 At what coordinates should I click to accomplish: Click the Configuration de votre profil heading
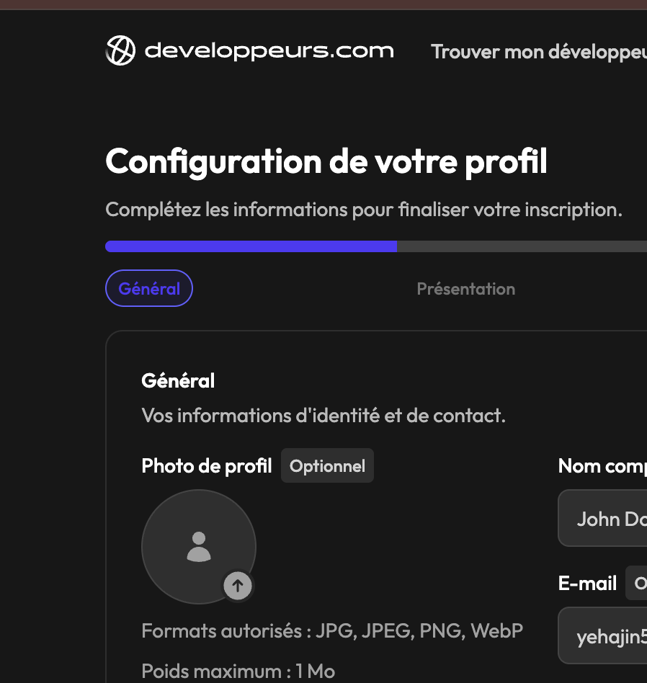(326, 161)
